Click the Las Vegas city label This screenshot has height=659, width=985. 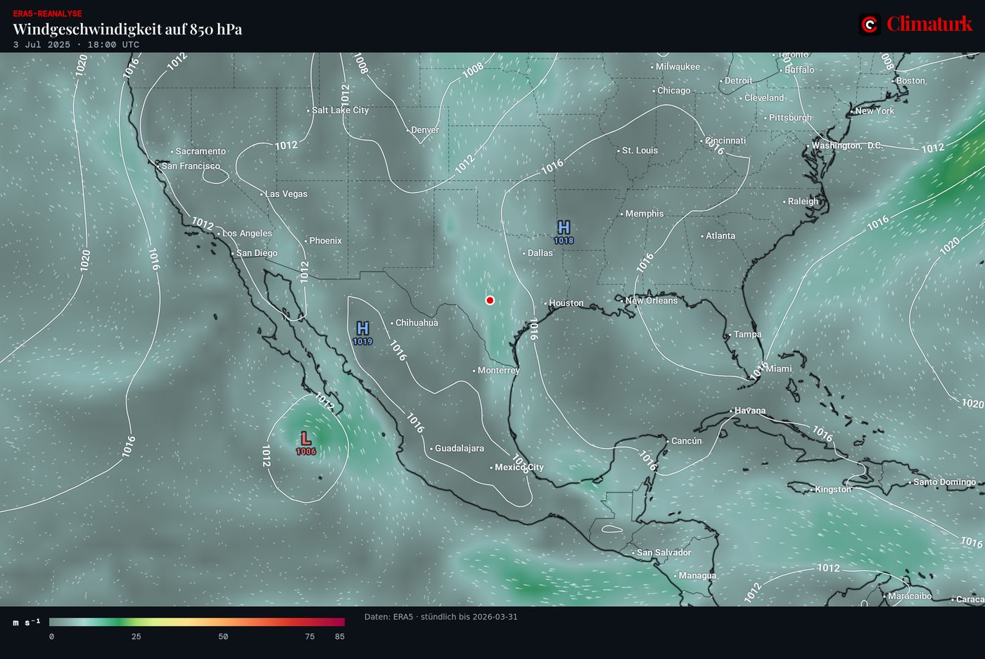286,193
